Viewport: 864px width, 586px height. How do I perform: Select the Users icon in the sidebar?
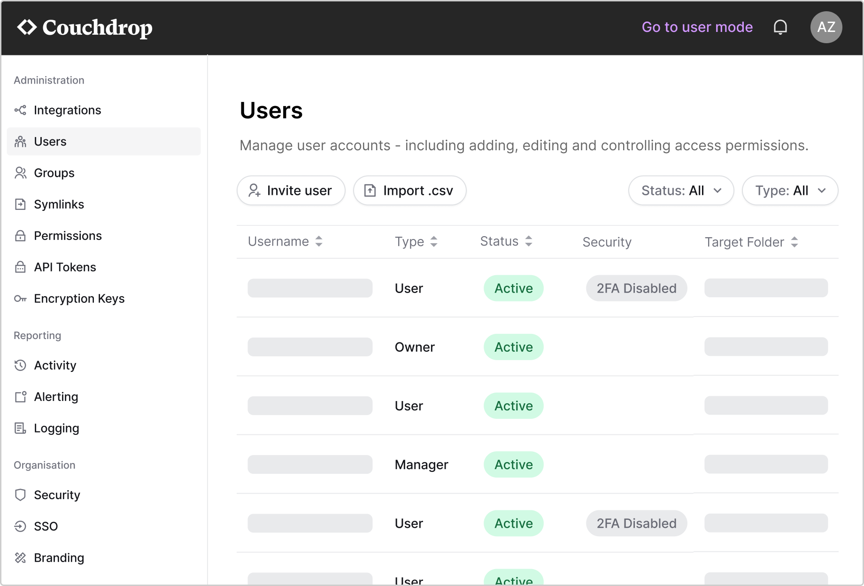pyautogui.click(x=20, y=141)
